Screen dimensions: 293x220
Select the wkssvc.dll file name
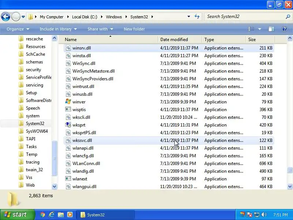click(82, 140)
